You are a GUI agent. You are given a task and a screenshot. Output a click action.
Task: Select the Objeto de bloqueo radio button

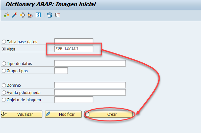[4, 100]
